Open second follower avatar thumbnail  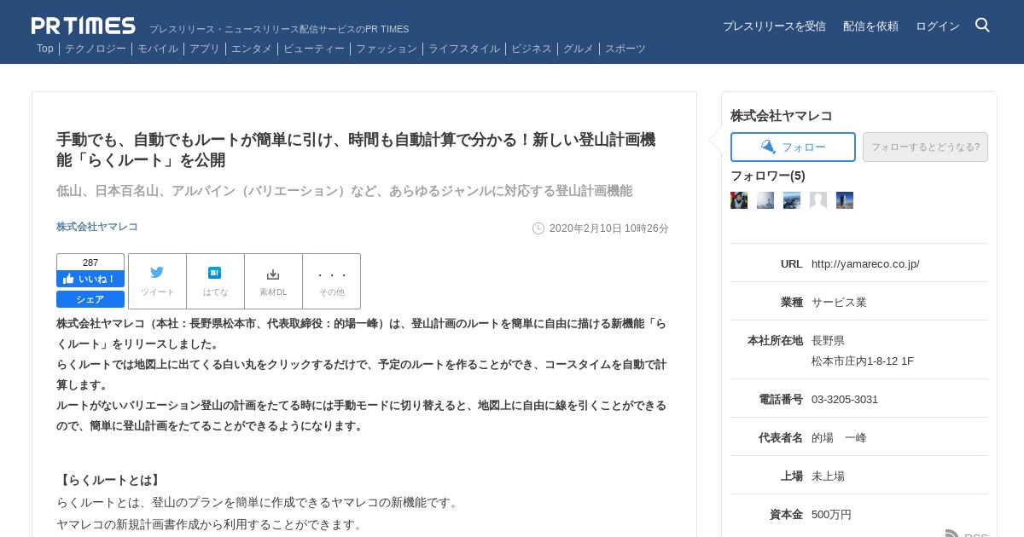coord(765,200)
